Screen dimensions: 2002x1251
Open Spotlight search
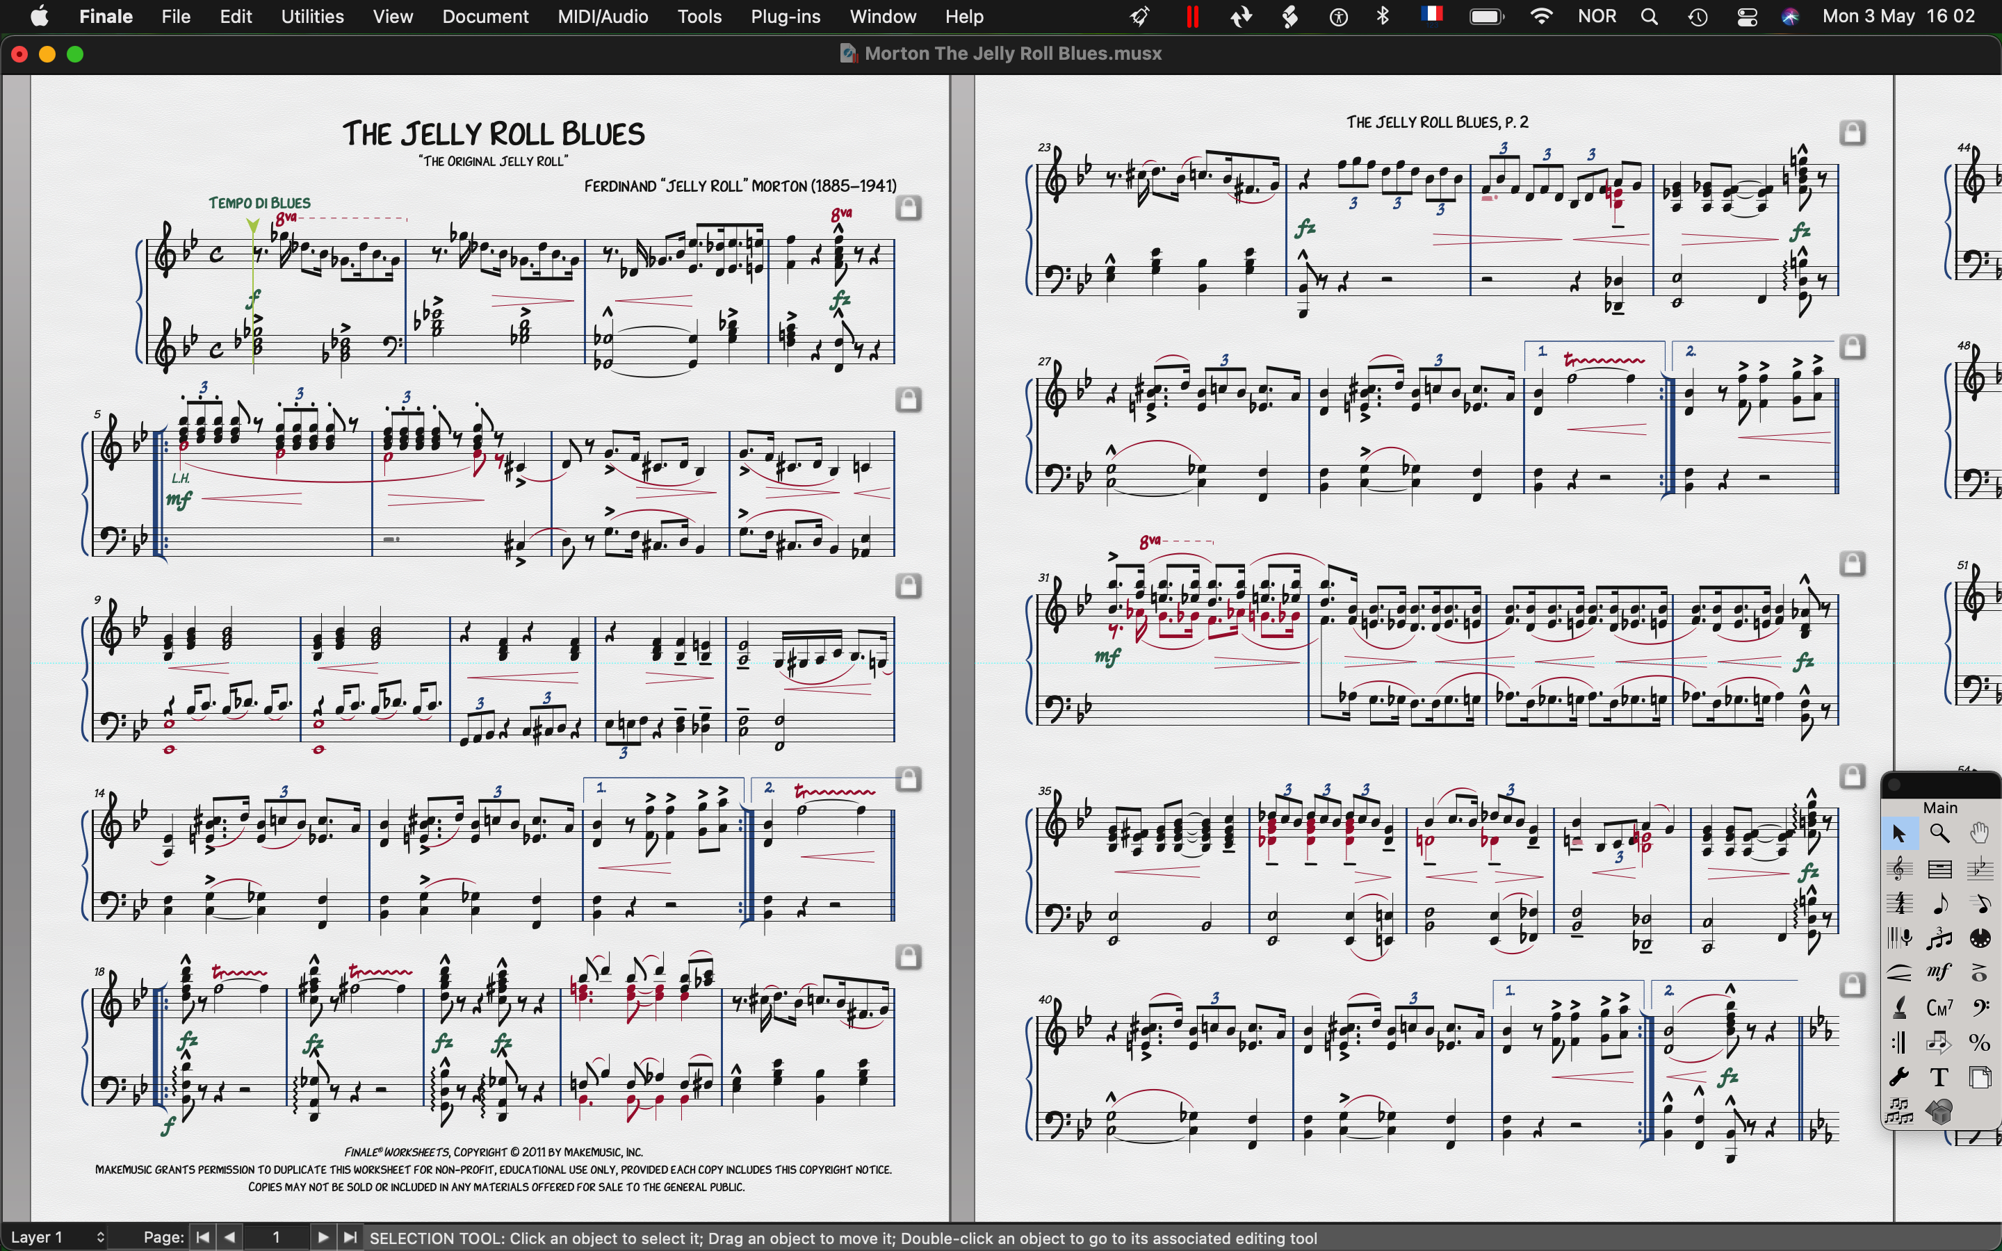[1651, 17]
